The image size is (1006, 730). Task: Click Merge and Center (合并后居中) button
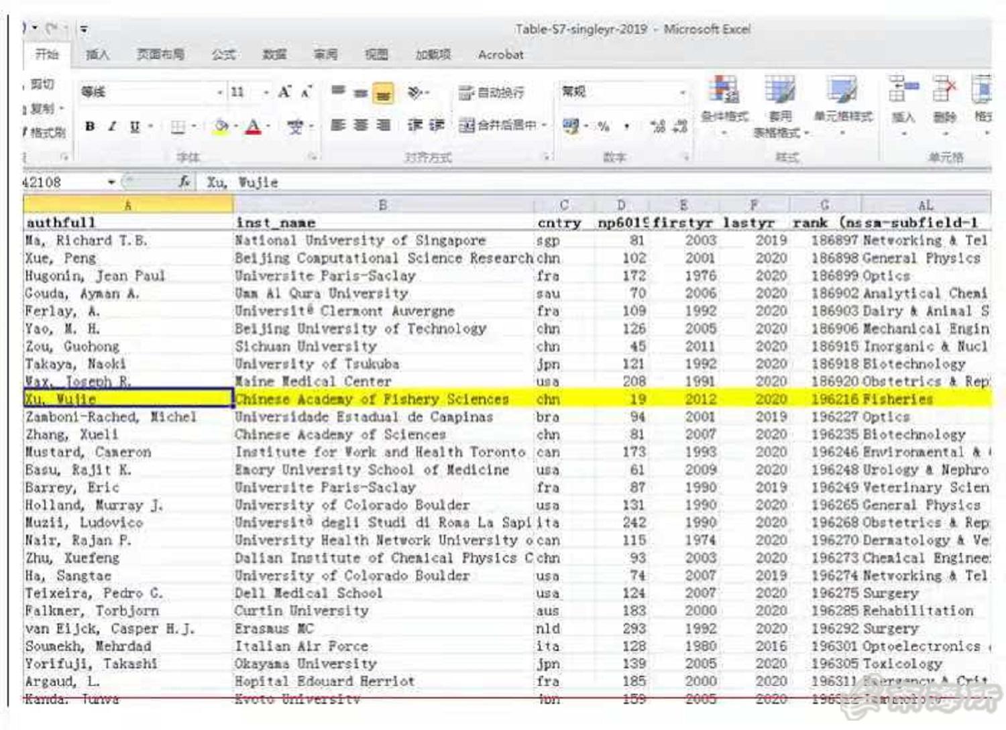pos(502,125)
